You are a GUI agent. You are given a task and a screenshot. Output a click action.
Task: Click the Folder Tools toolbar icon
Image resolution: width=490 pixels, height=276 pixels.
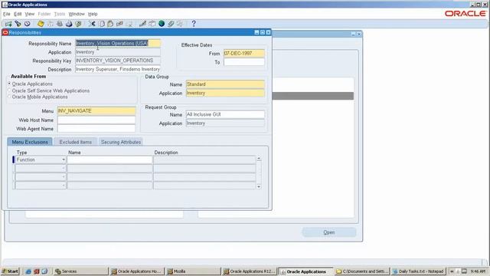180,24
